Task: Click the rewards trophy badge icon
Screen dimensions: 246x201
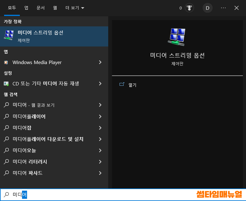Action: coord(189,8)
